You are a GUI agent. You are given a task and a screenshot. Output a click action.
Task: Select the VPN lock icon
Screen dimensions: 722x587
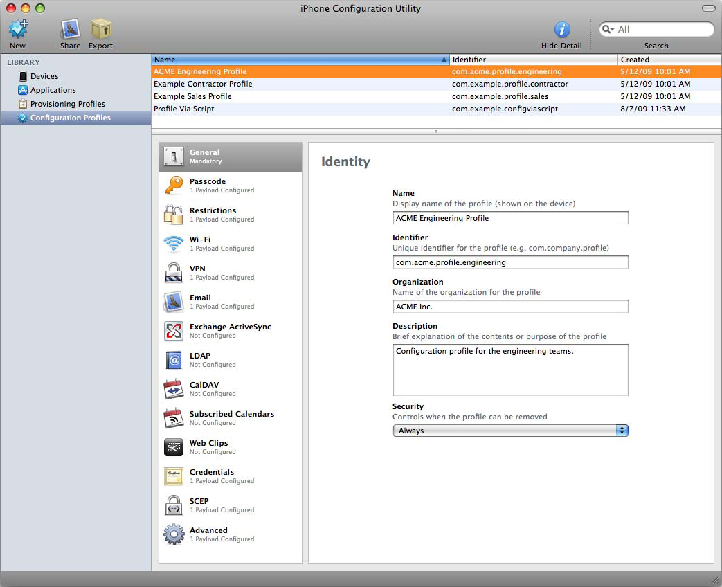click(x=174, y=273)
